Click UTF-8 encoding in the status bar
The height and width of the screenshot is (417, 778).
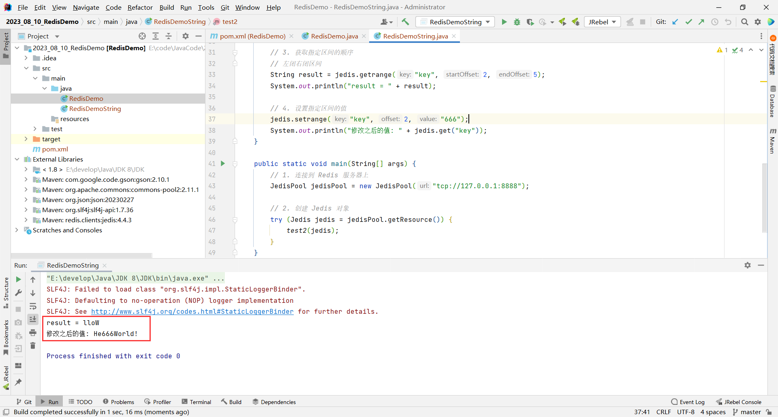686,412
